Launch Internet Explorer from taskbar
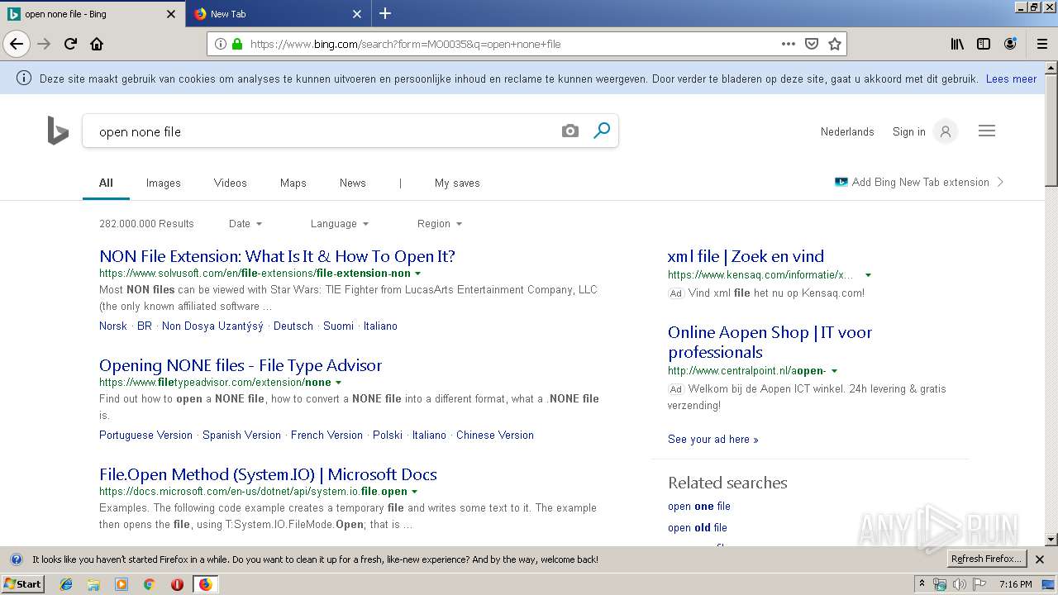This screenshot has height=595, width=1058. 66,584
